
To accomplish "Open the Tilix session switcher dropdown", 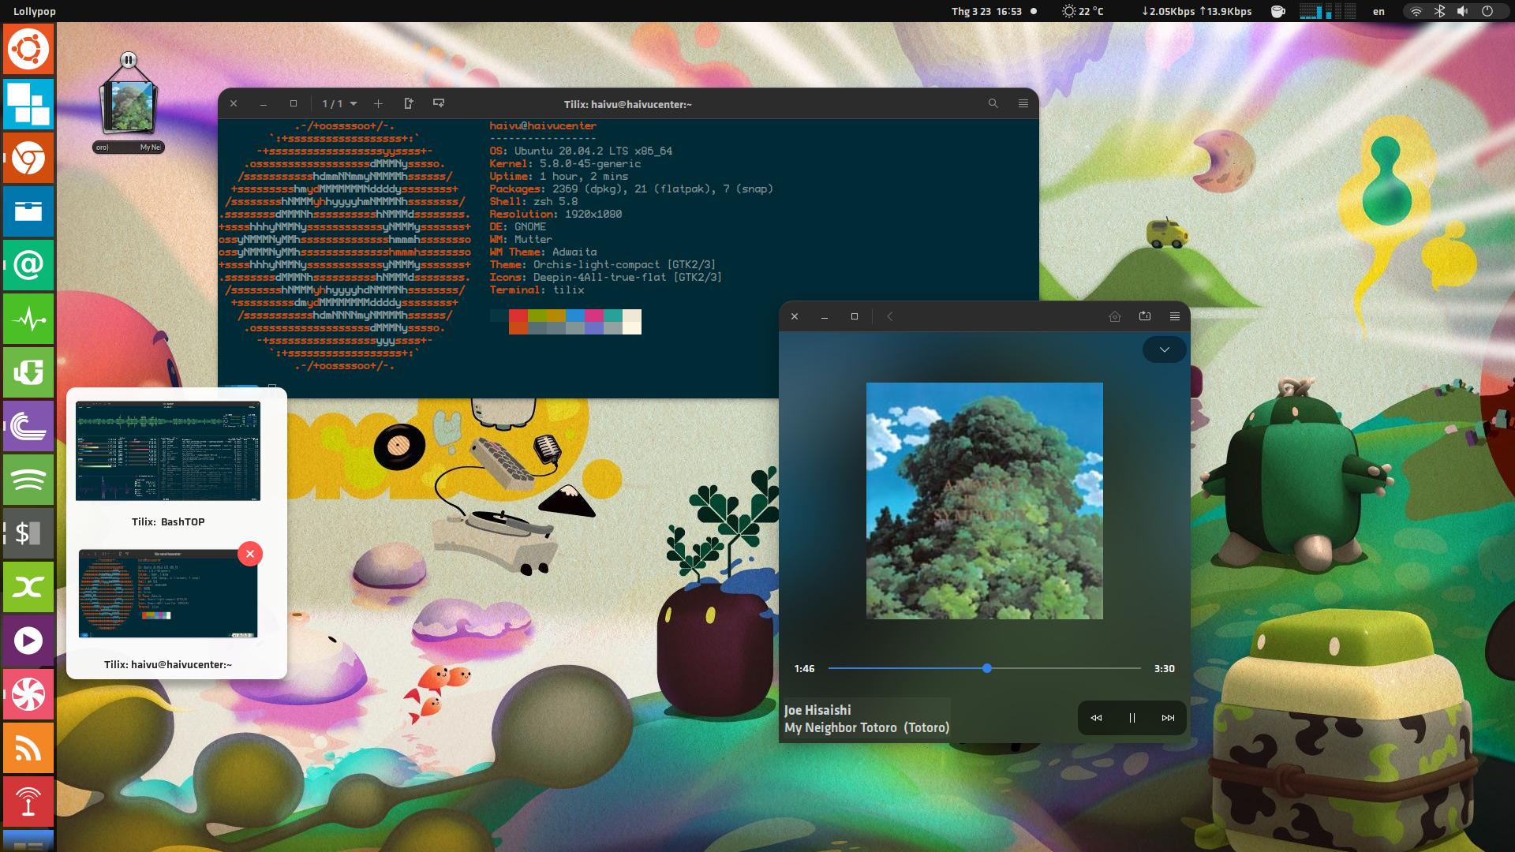I will [340, 104].
